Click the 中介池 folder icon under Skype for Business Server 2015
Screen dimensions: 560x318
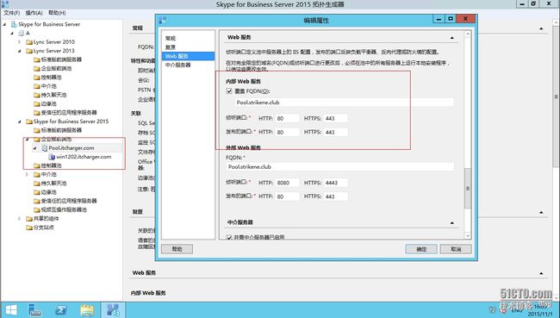37,175
